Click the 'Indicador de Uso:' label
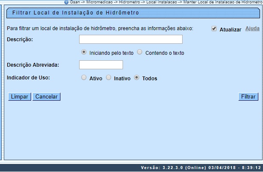 pyautogui.click(x=29, y=78)
